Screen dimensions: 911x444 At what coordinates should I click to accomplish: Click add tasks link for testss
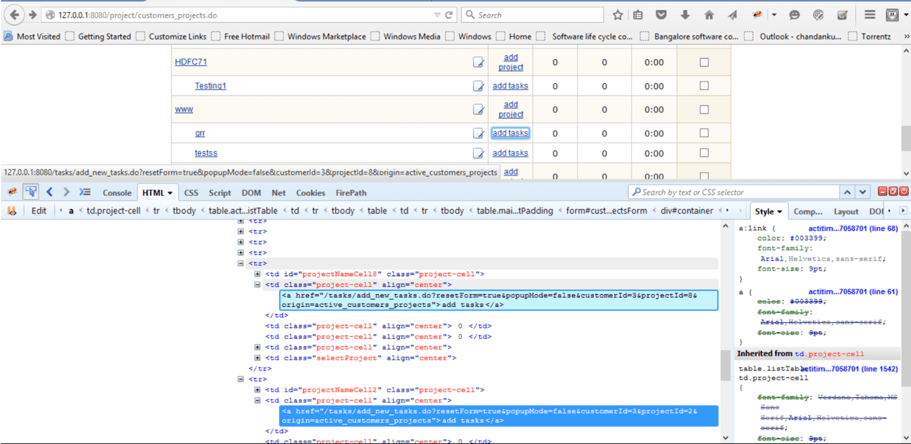pyautogui.click(x=510, y=153)
